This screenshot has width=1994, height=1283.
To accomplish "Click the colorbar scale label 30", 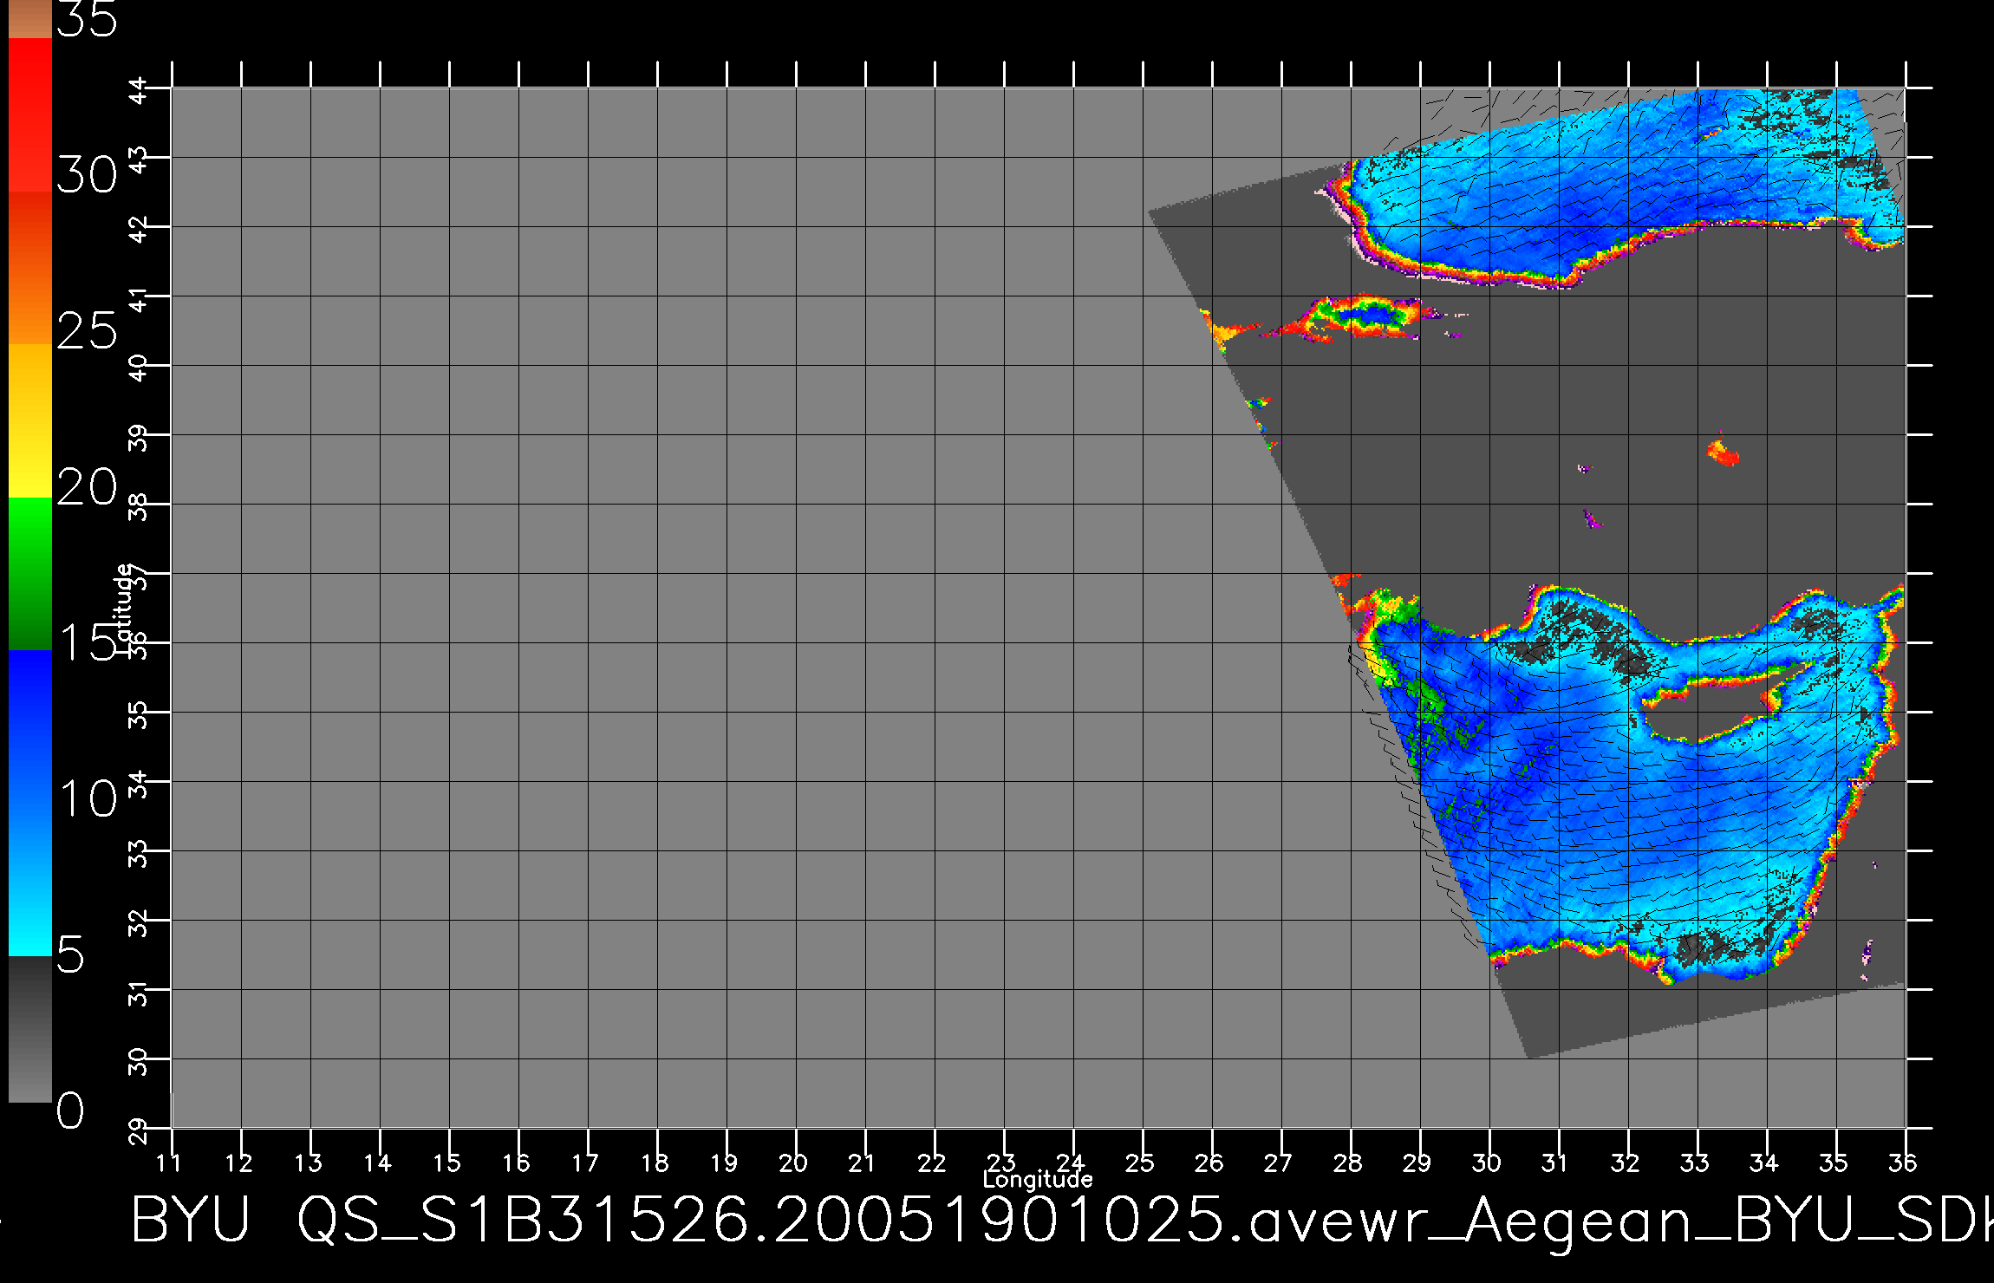I will pos(87,176).
